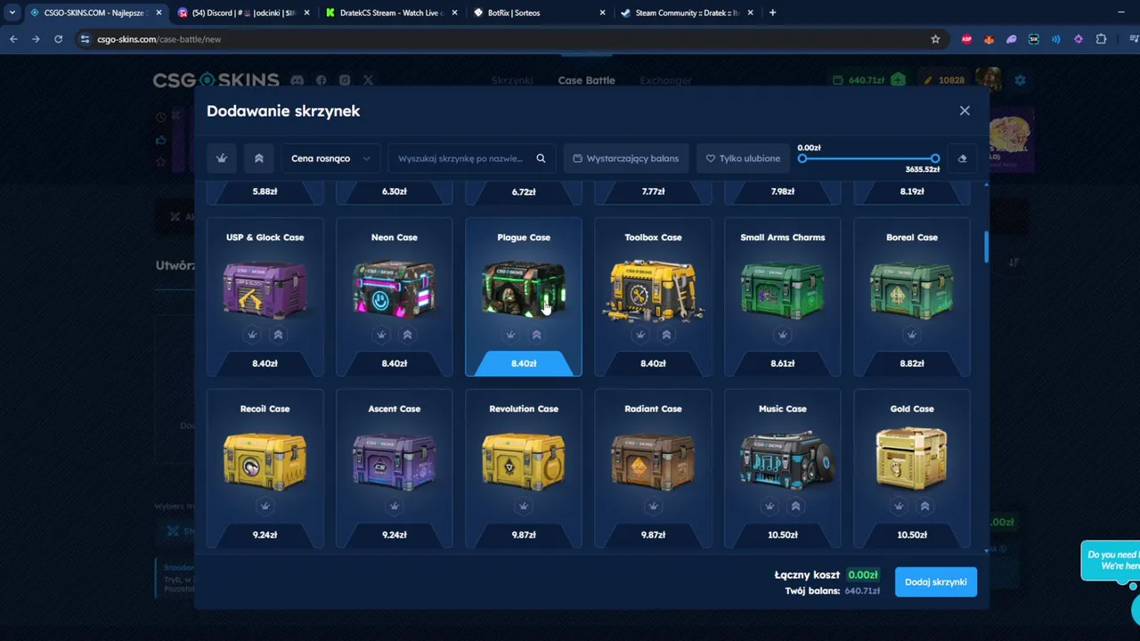Click the double-chevron icon on Plague Case
This screenshot has width=1140, height=641.
[x=536, y=335]
